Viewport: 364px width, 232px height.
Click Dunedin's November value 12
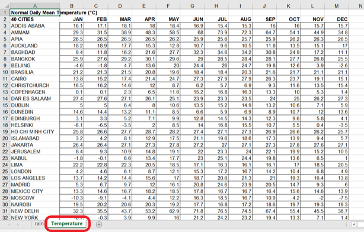[312, 112]
